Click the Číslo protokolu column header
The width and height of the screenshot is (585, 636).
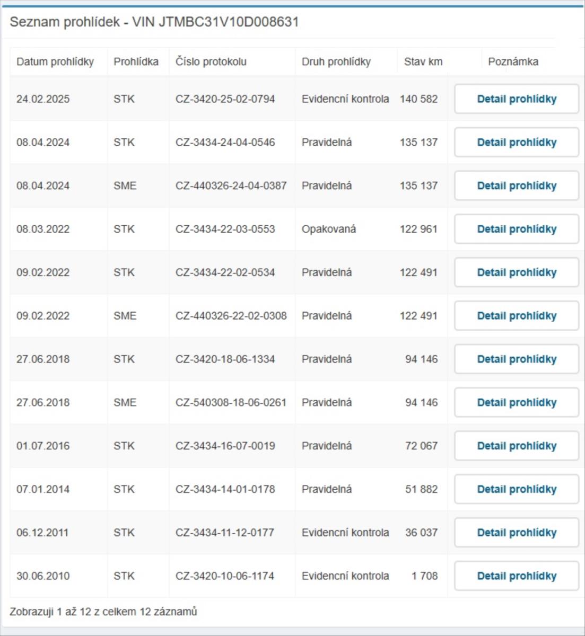point(211,61)
